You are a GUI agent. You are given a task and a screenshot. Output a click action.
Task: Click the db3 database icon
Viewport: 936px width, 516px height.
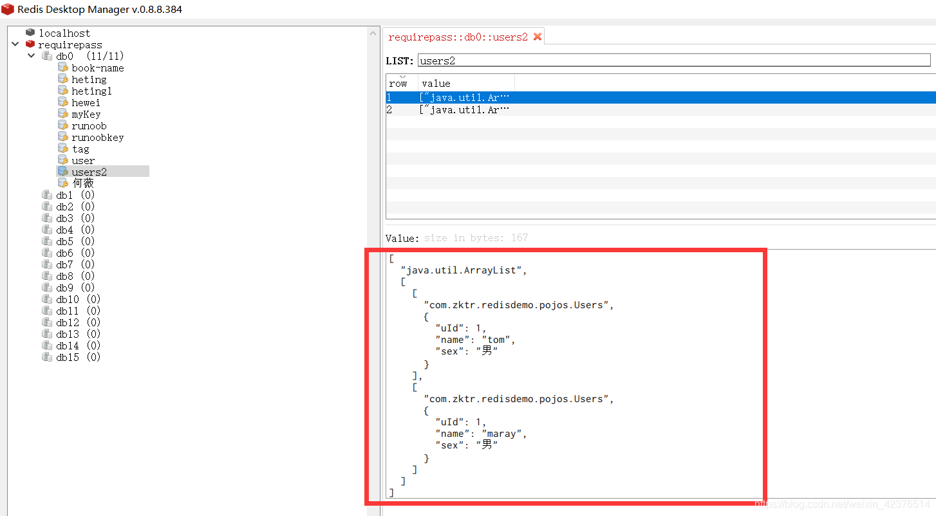46,218
